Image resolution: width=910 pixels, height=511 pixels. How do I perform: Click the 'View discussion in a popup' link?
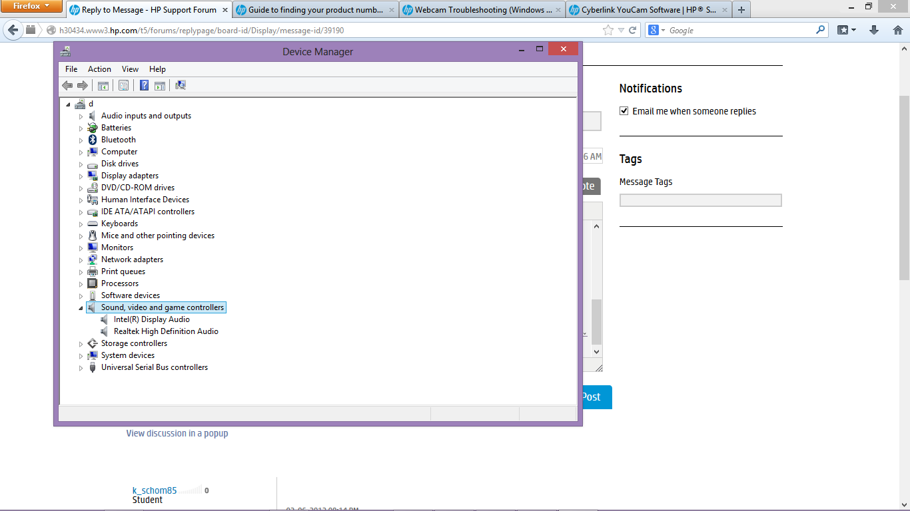pos(177,432)
